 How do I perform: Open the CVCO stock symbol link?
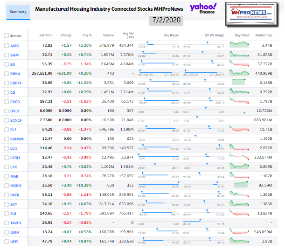pos(15,101)
